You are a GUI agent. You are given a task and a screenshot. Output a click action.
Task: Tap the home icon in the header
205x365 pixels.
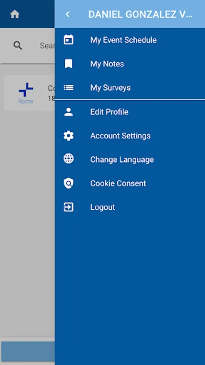coord(15,14)
